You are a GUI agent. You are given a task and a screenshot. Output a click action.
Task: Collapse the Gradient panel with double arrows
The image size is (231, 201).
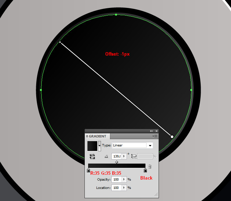coord(151,131)
